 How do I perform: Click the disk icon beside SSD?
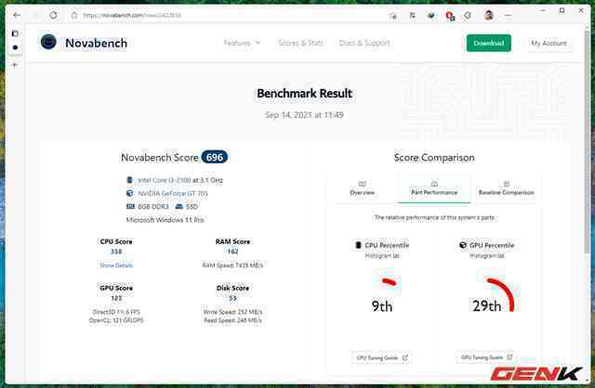point(179,206)
